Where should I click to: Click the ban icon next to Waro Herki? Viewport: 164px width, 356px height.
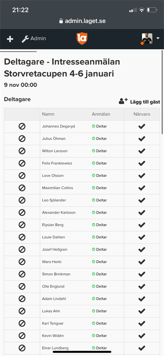coord(22,262)
